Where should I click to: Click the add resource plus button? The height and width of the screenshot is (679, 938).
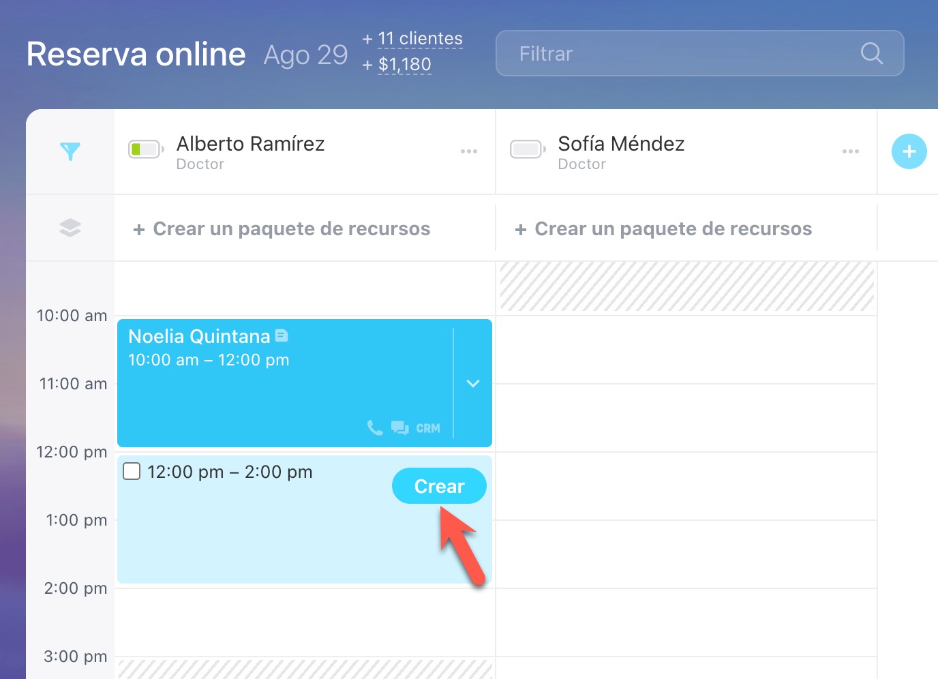tap(909, 151)
